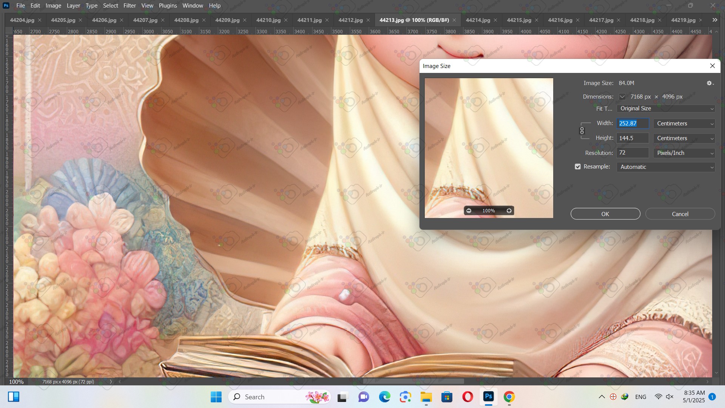
Task: Open the File menu
Action: point(21,6)
